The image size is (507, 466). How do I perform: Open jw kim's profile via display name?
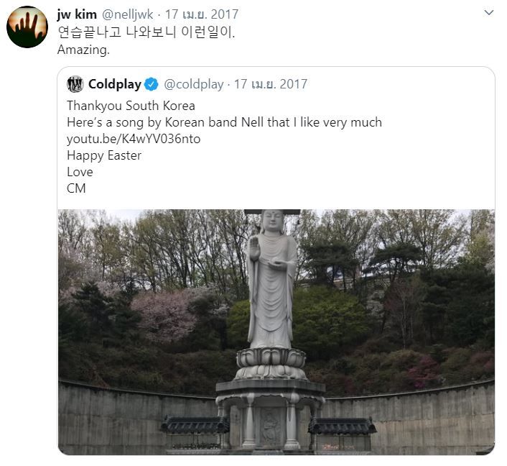click(77, 14)
